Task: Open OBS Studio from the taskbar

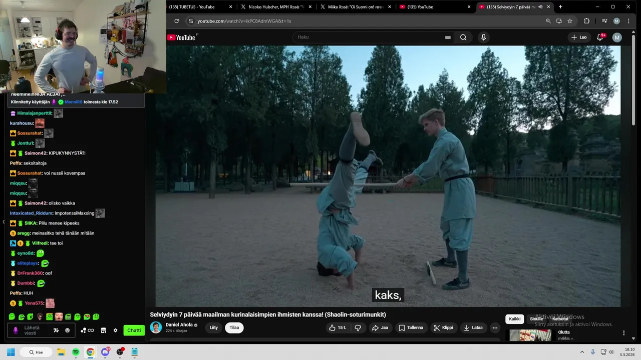Action: (120, 352)
